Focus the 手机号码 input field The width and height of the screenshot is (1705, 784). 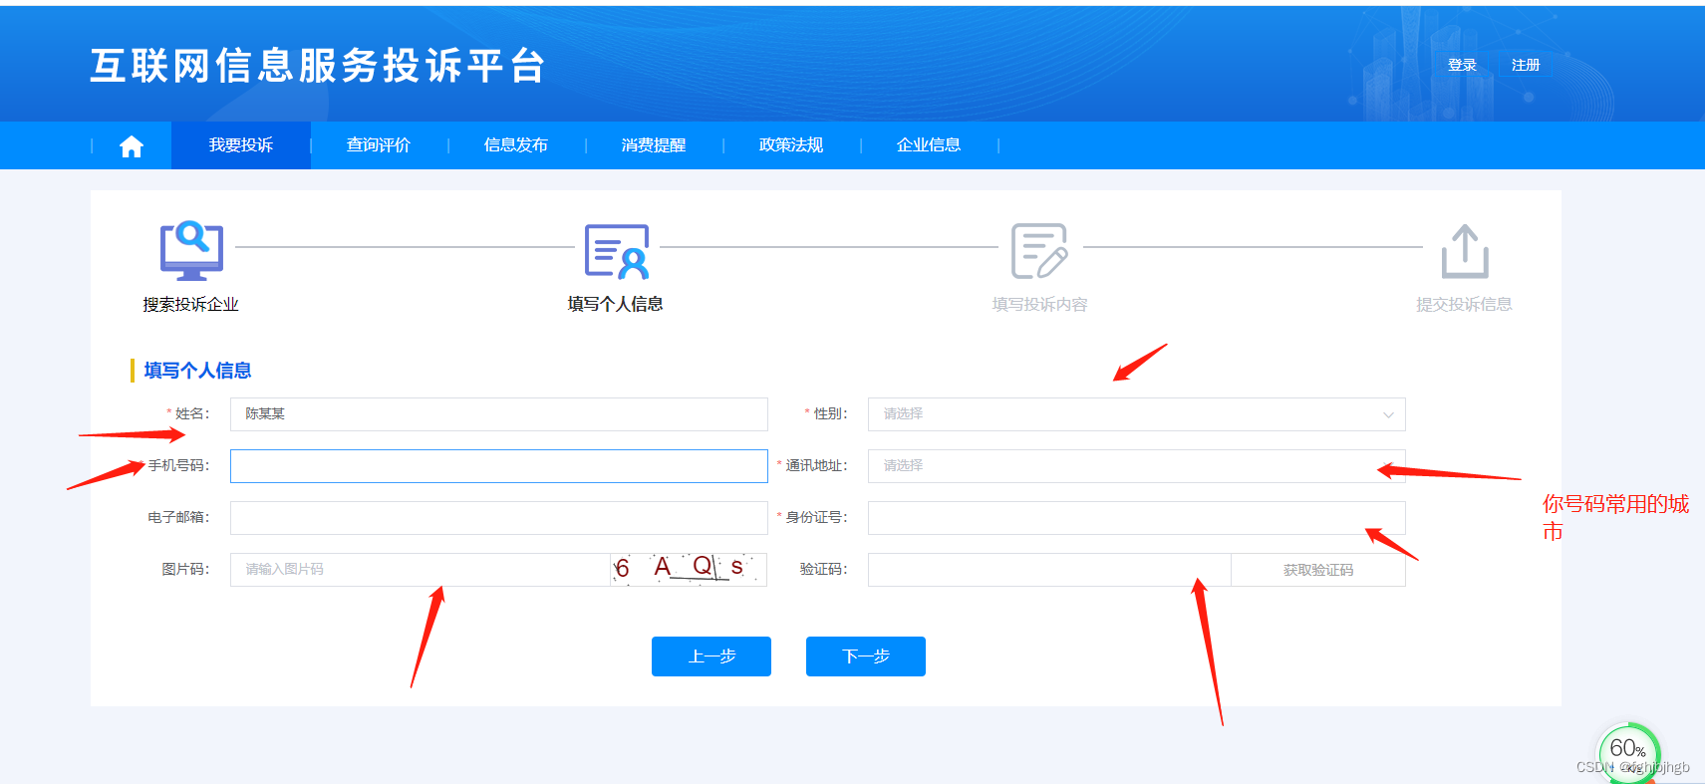498,466
